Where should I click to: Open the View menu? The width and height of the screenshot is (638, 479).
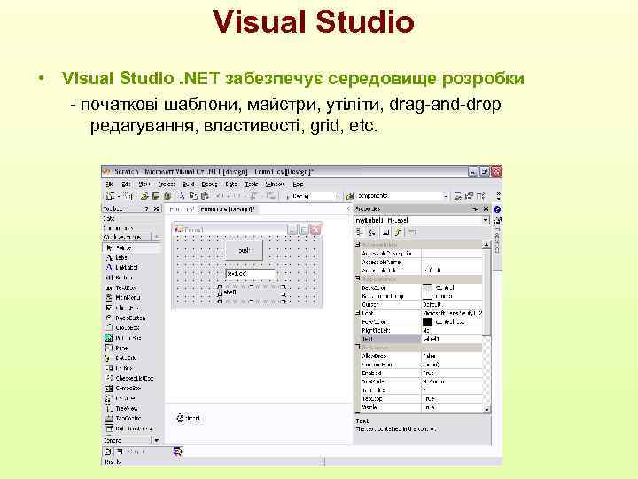[x=144, y=185]
